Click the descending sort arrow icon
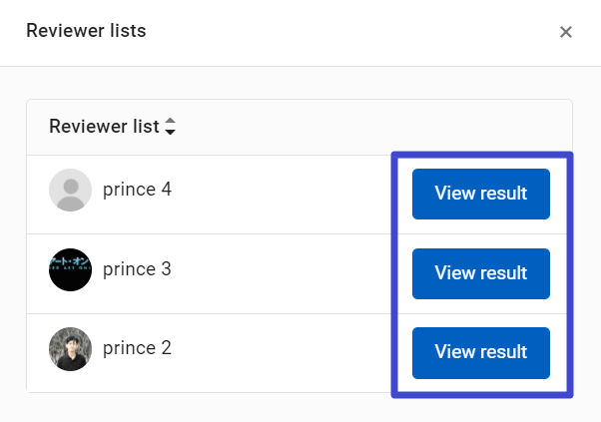The width and height of the screenshot is (601, 422). point(170,132)
